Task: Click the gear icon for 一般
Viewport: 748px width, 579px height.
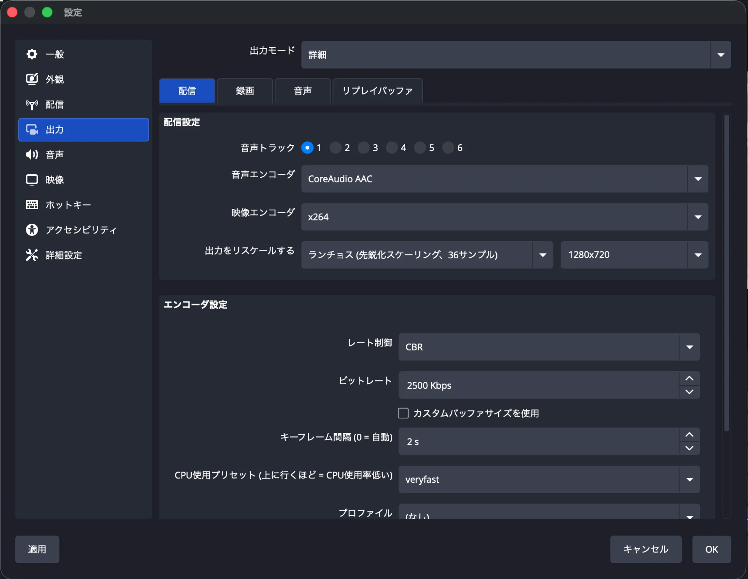Action: (32, 54)
